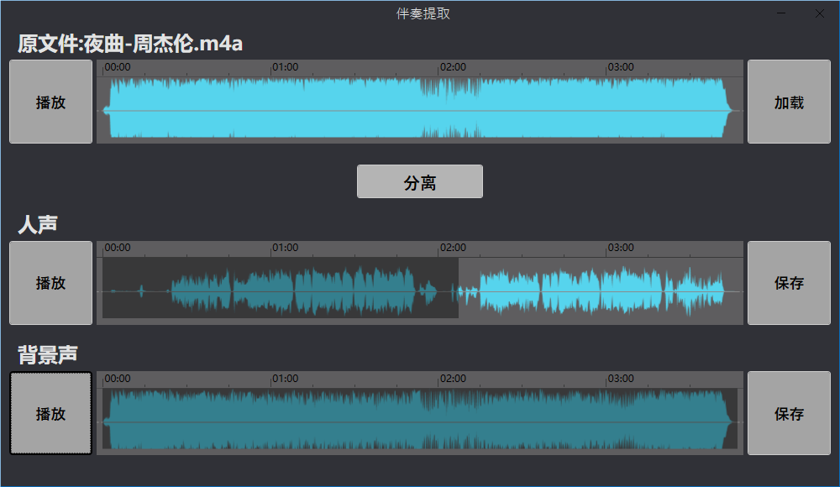Play the 背景声 background track

coord(50,414)
